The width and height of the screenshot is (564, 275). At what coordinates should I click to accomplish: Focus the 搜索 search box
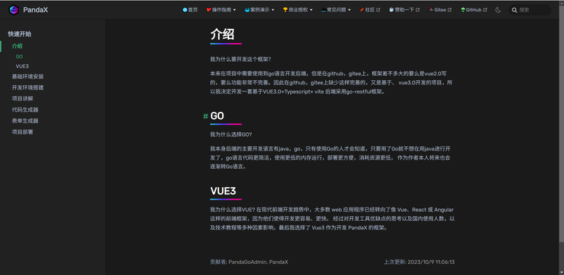point(529,10)
